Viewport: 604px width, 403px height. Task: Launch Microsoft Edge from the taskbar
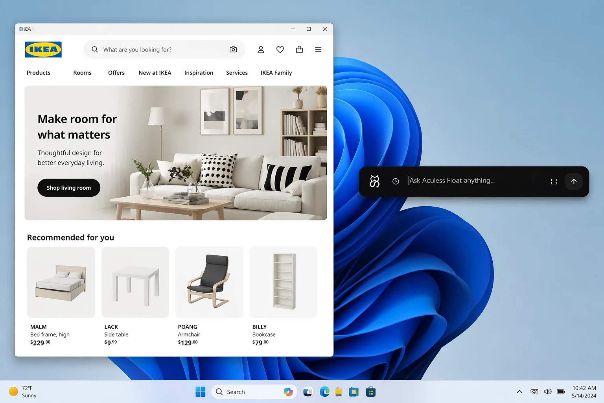pos(324,392)
